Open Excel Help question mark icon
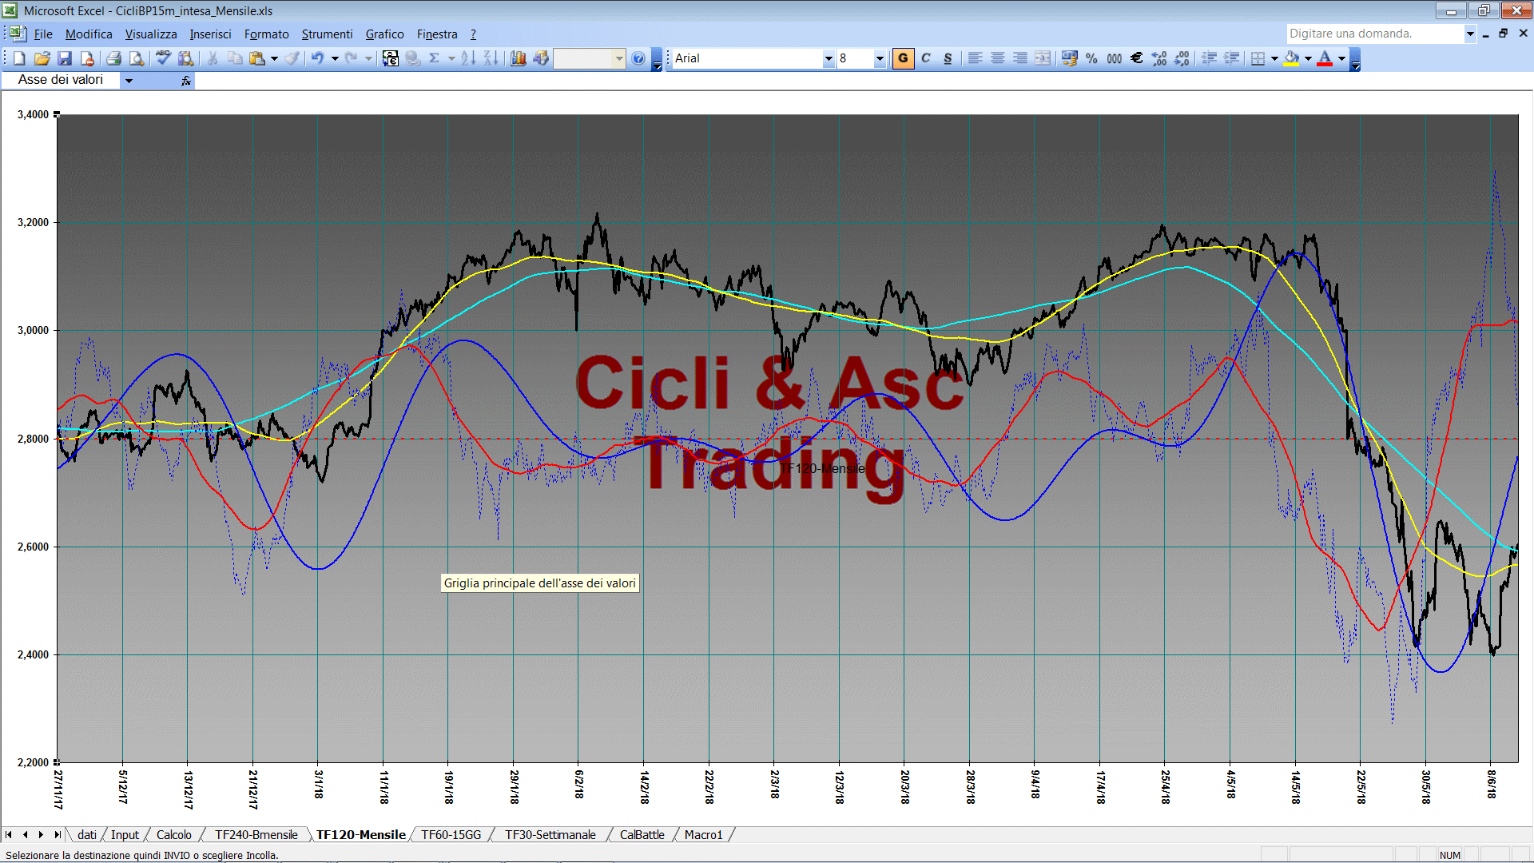This screenshot has width=1534, height=863. (638, 58)
